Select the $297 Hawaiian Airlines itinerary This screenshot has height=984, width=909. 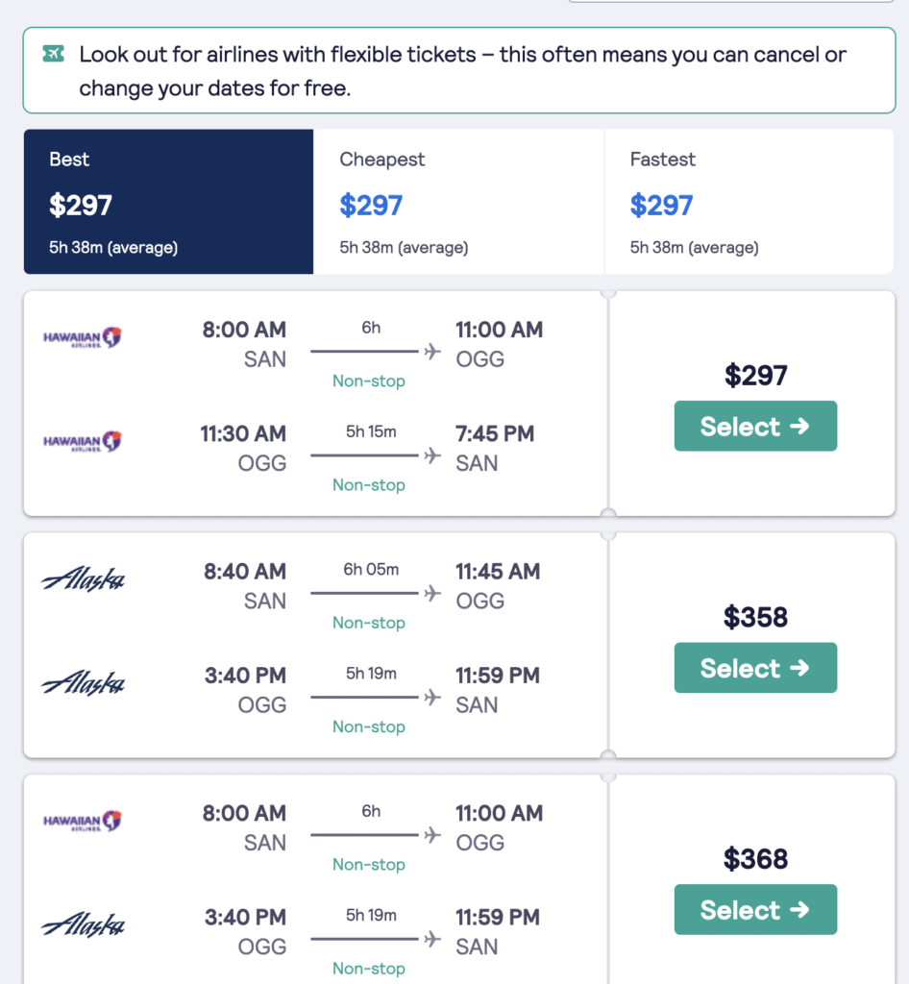click(x=755, y=426)
